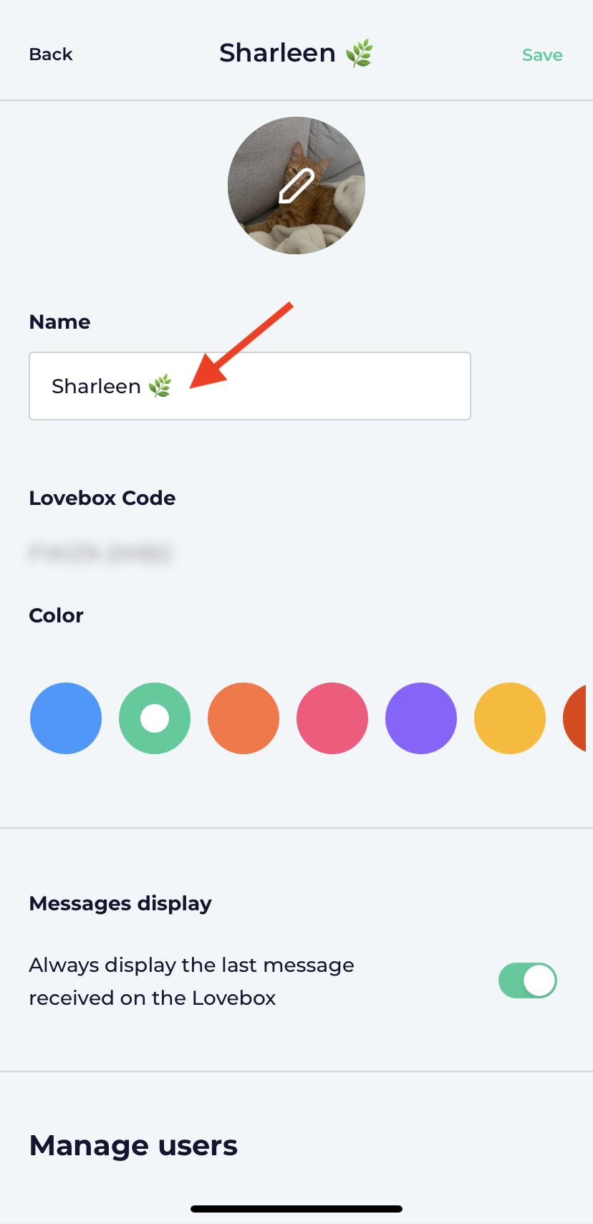The image size is (593, 1224).
Task: Tap the Manage users heading
Action: click(x=133, y=1145)
